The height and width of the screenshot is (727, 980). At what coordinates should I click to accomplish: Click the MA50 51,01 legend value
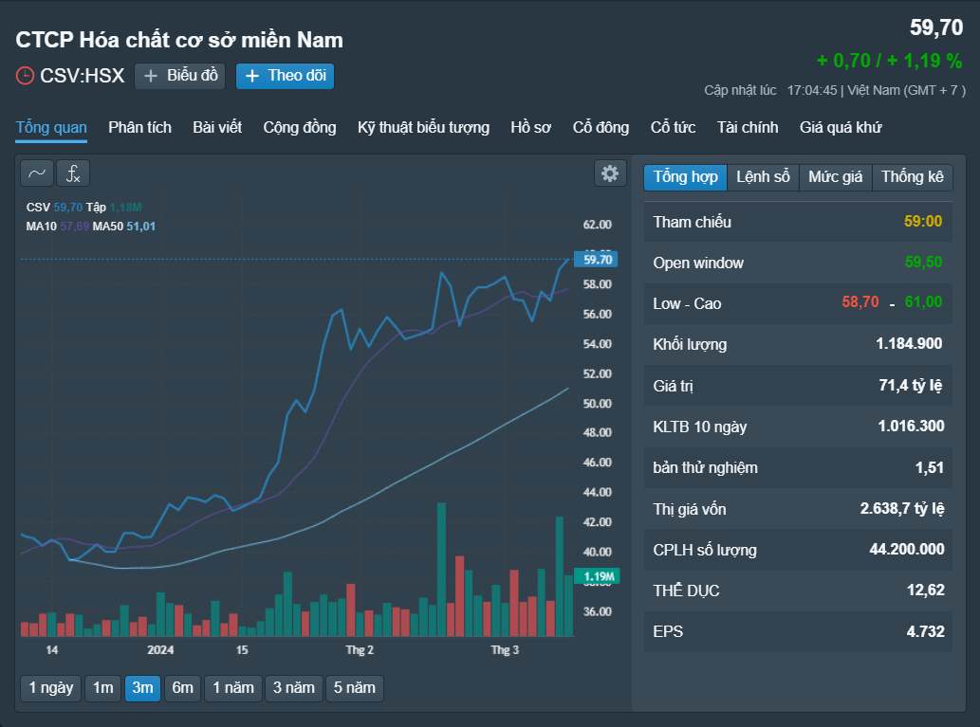click(x=140, y=227)
